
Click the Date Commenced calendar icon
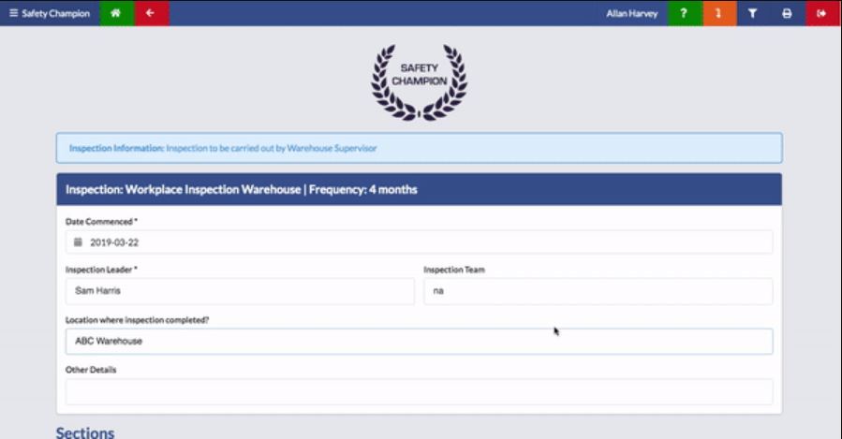[78, 242]
